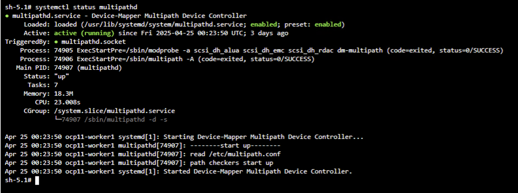Click the "path checkers start up" log message
Screen dimensions: 518x193
(231, 163)
